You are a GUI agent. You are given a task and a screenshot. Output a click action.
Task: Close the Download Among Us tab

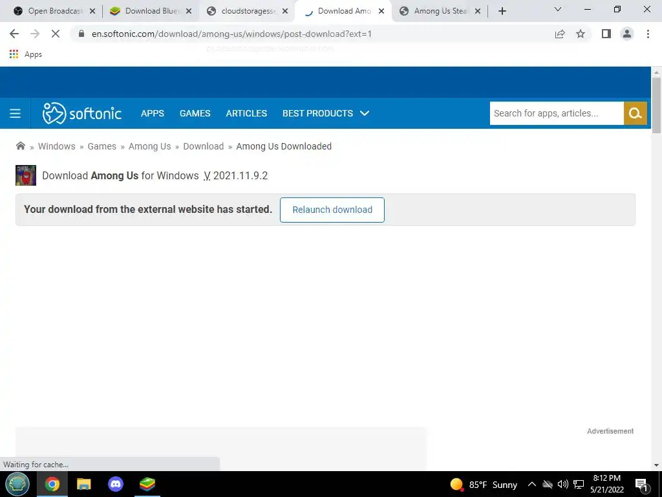(381, 12)
